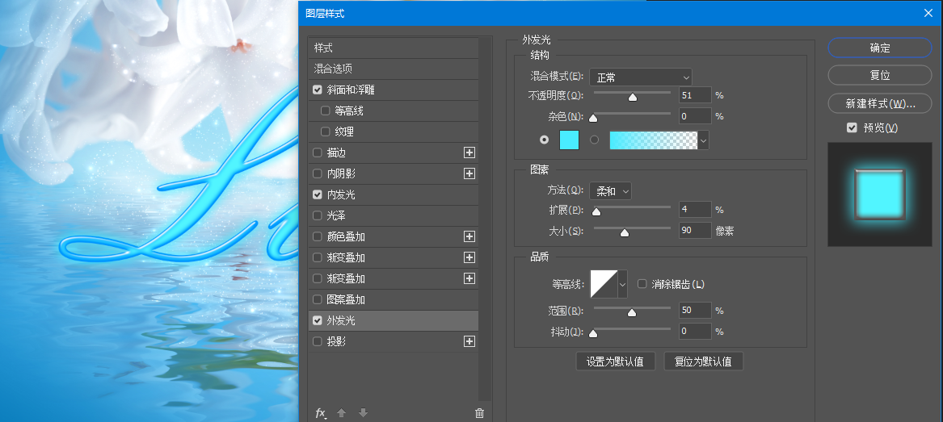This screenshot has width=943, height=422.
Task: Click the cyan glow color swatch
Action: coord(569,140)
